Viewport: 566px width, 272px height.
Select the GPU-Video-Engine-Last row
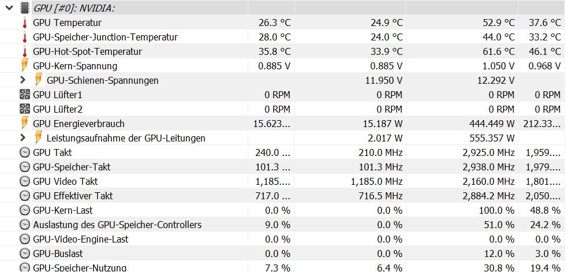pyautogui.click(x=283, y=239)
